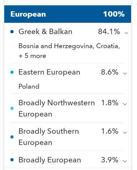Open the Eastern European label
This screenshot has width=137, height=170.
[x=49, y=72]
